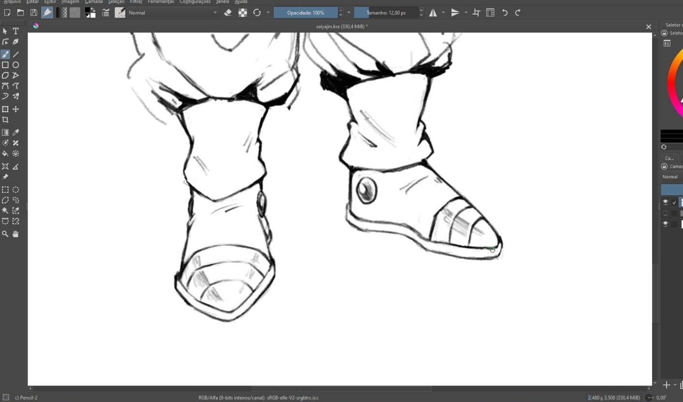Select the Reference Images pin tool
Viewport: 683px width, 402px height.
click(x=5, y=177)
